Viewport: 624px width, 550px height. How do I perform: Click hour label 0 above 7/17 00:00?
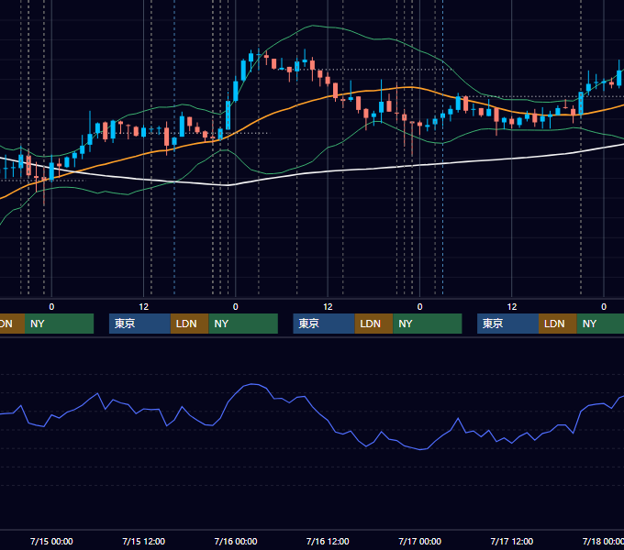click(x=420, y=307)
